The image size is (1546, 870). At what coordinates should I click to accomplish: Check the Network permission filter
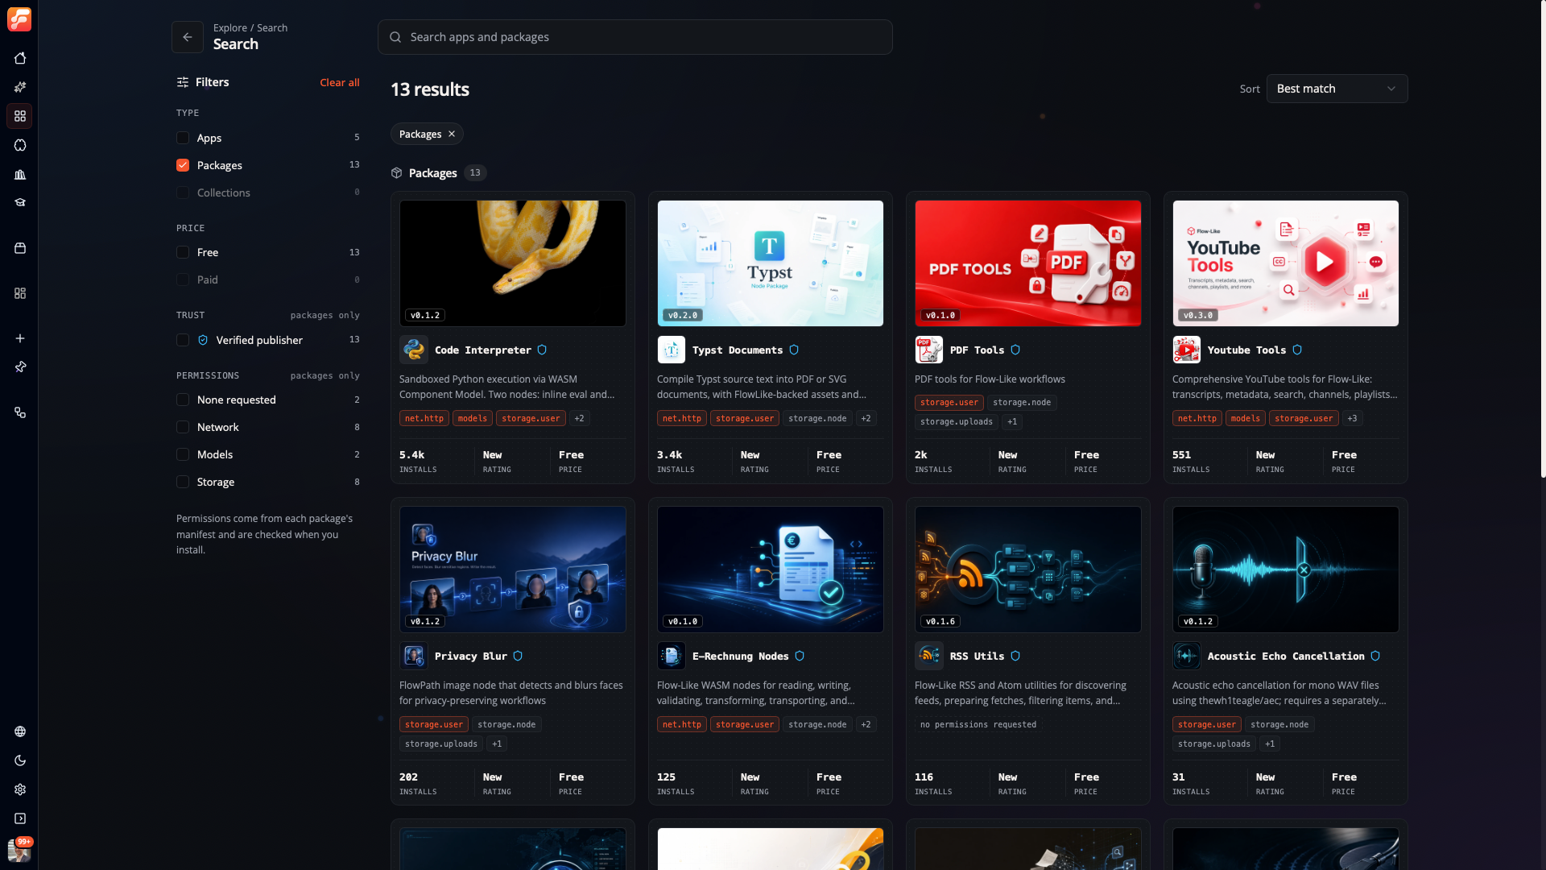coord(183,427)
